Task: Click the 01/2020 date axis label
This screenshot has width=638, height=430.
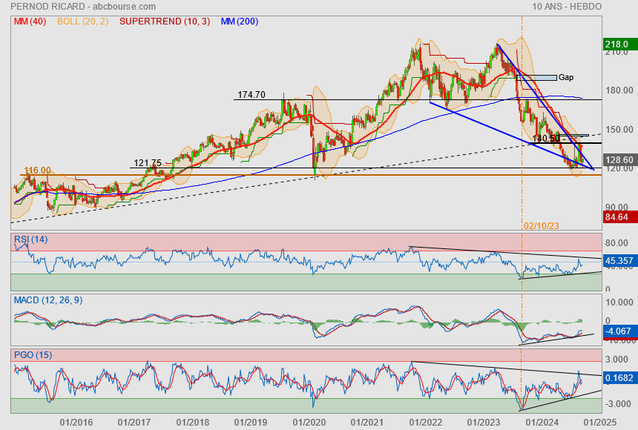Action: pyautogui.click(x=309, y=423)
